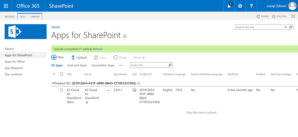Switch to the FILES ribbon tab
Image resolution: width=298 pixels, height=137 pixels.
[x=23, y=17]
